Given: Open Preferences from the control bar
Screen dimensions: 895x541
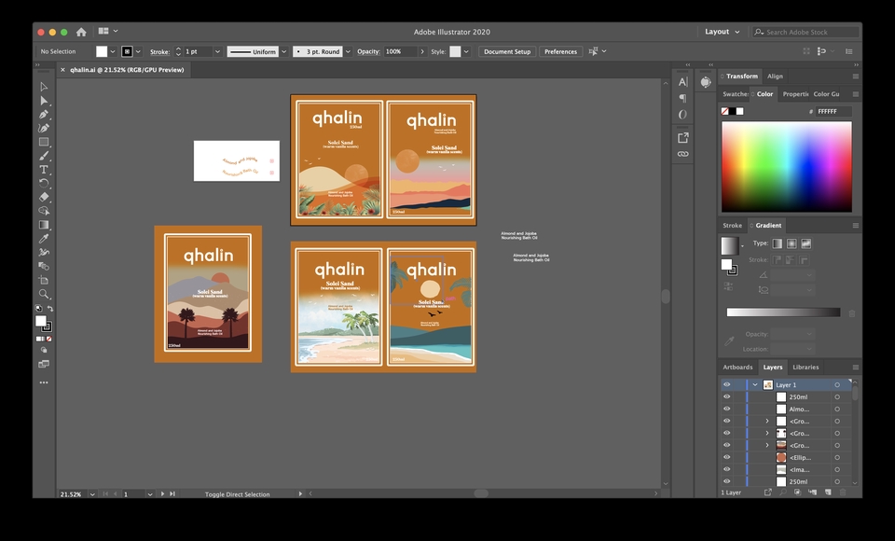Looking at the screenshot, I should 560,51.
